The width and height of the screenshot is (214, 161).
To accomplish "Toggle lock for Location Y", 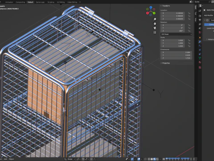I will point(189,16).
